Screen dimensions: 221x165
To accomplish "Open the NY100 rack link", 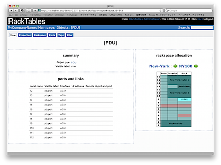I will [186, 66].
